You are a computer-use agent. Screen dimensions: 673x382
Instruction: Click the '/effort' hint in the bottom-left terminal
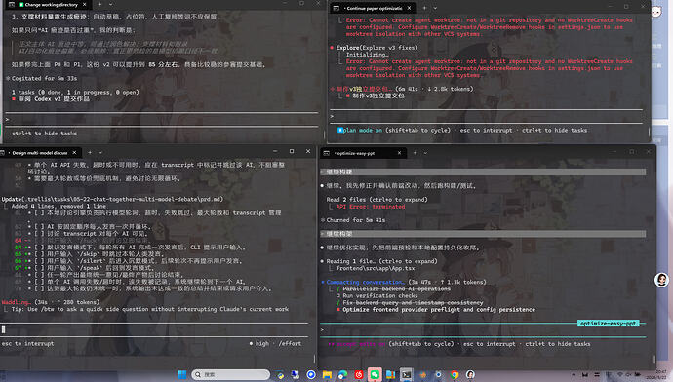290,343
